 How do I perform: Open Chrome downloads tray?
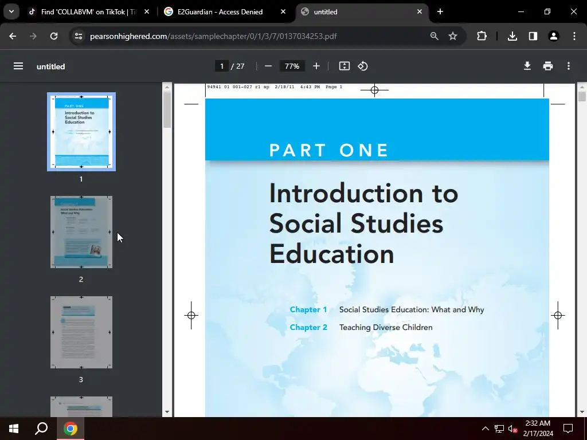[512, 36]
